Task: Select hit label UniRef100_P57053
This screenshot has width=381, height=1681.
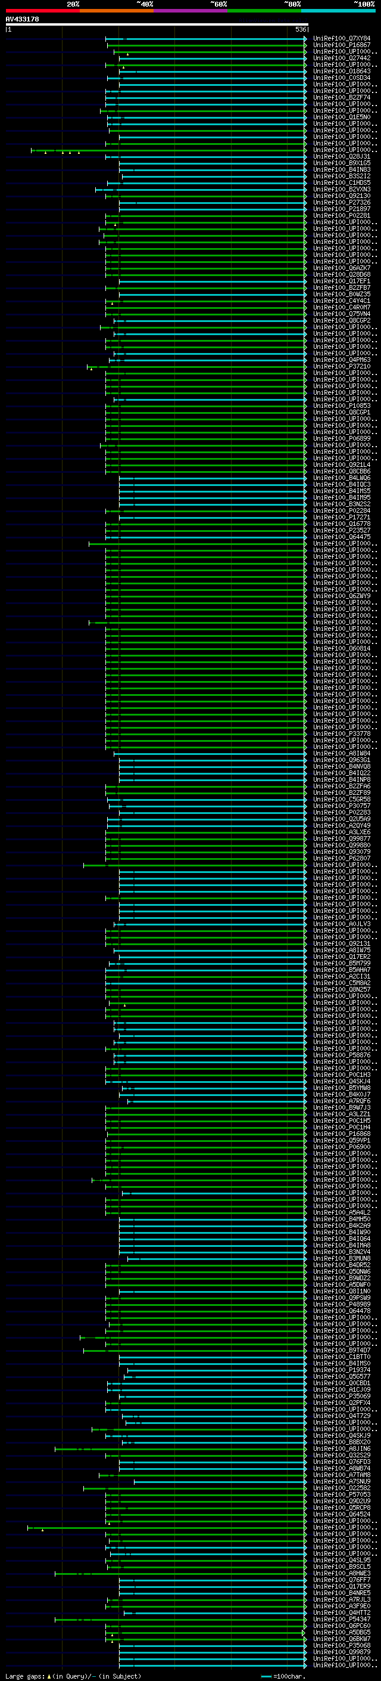Action: pos(342,1495)
